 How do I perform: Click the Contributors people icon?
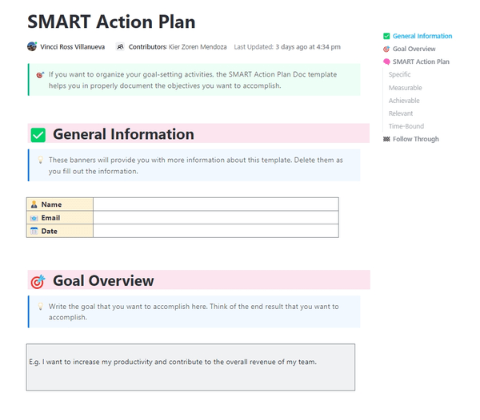120,47
